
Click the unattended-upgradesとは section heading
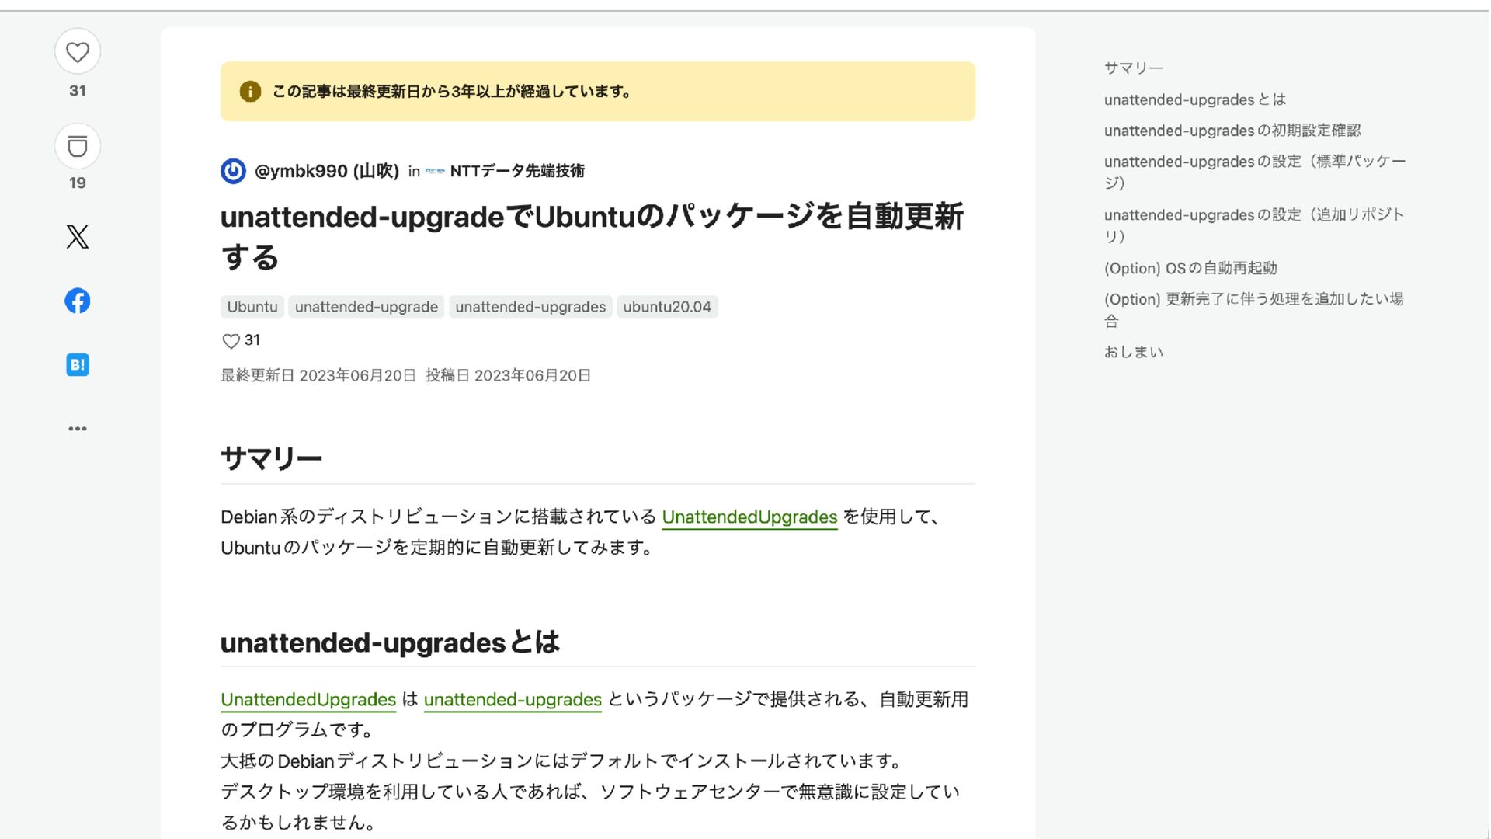[x=390, y=642]
